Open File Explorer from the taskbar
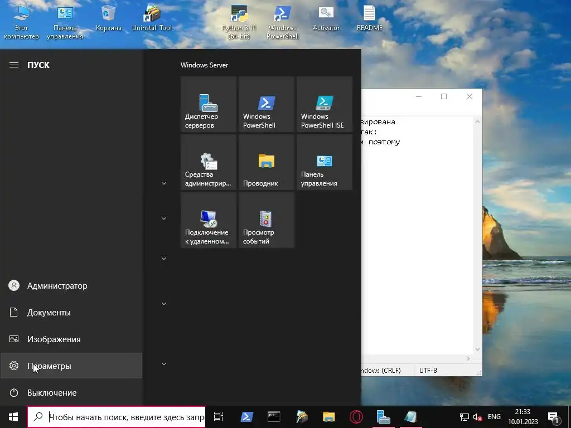 tap(328, 417)
